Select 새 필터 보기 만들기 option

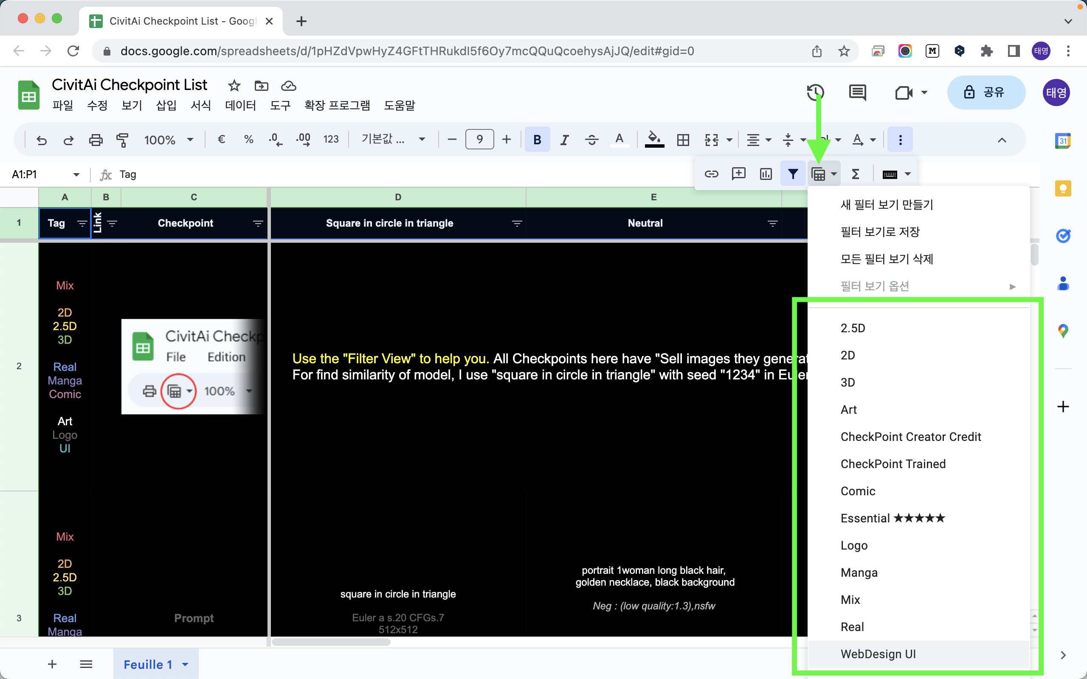pyautogui.click(x=918, y=205)
